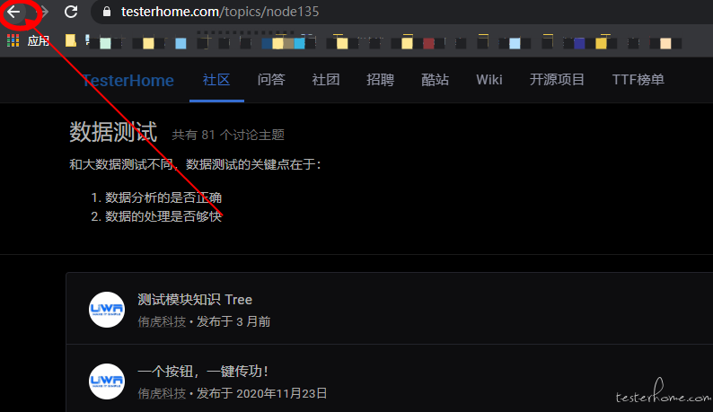
Task: Click the first yellow folder bookmark icon
Action: 70,41
